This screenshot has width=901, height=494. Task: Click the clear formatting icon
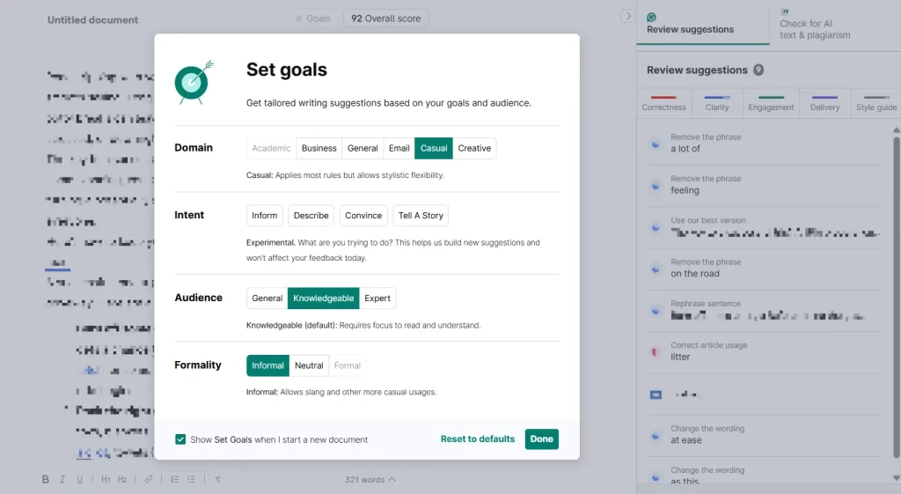click(217, 479)
